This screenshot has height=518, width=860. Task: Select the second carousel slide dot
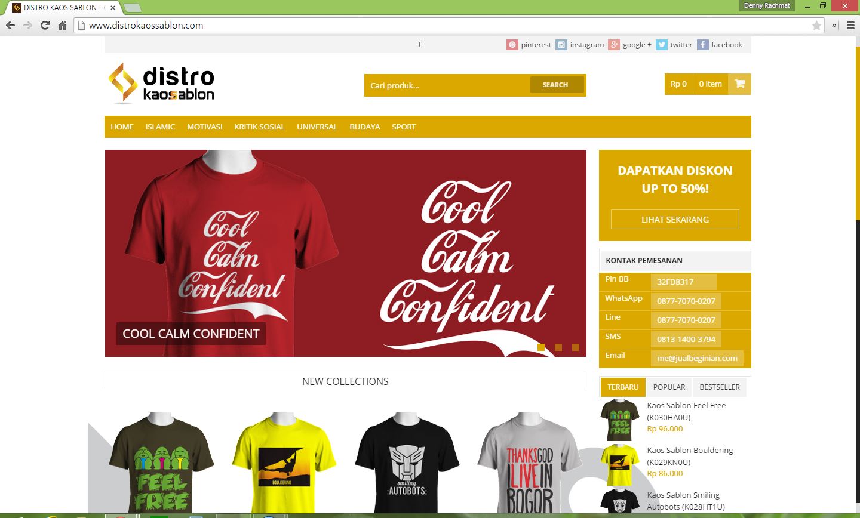[x=559, y=346]
